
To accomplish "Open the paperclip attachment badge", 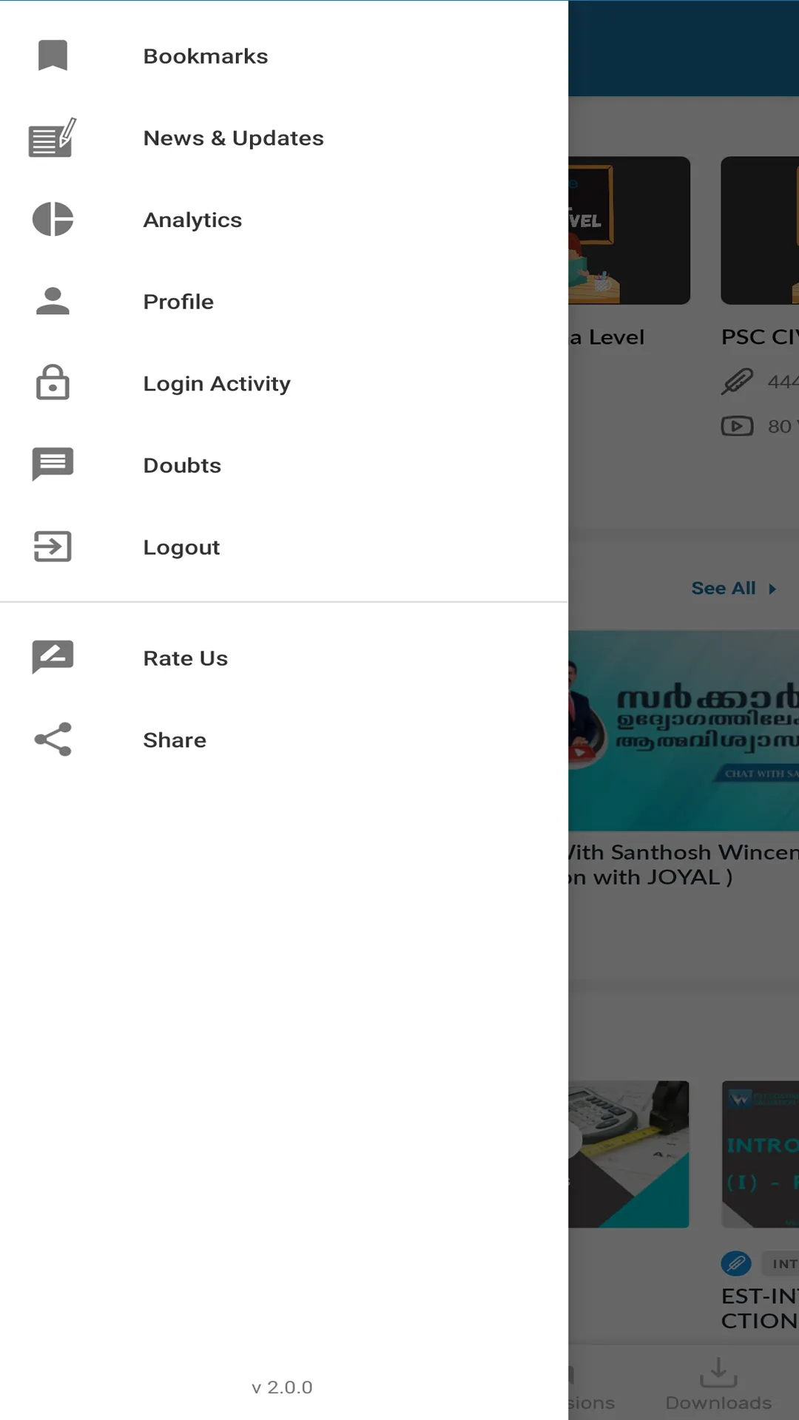I will click(736, 1263).
